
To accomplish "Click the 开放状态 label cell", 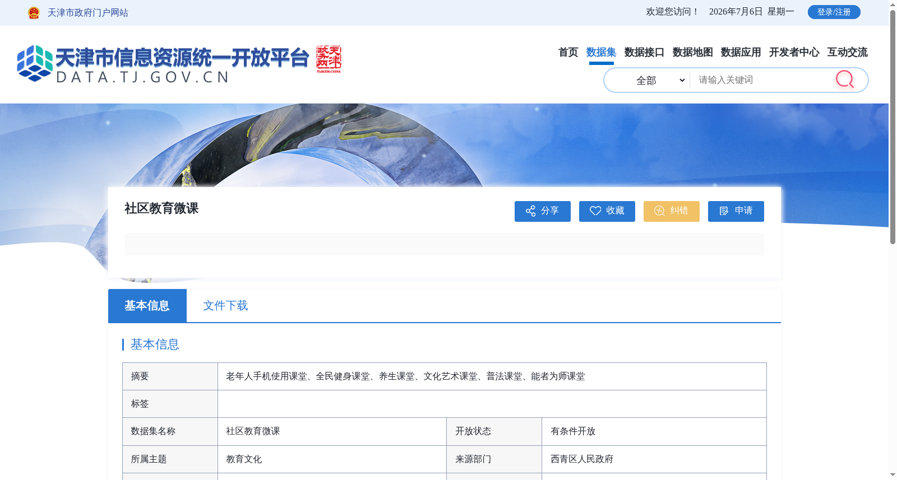I will click(x=494, y=431).
